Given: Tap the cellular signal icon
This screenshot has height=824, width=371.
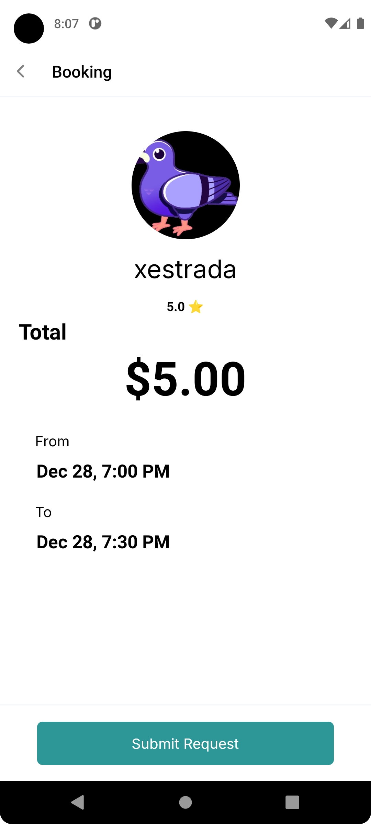Looking at the screenshot, I should 345,23.
